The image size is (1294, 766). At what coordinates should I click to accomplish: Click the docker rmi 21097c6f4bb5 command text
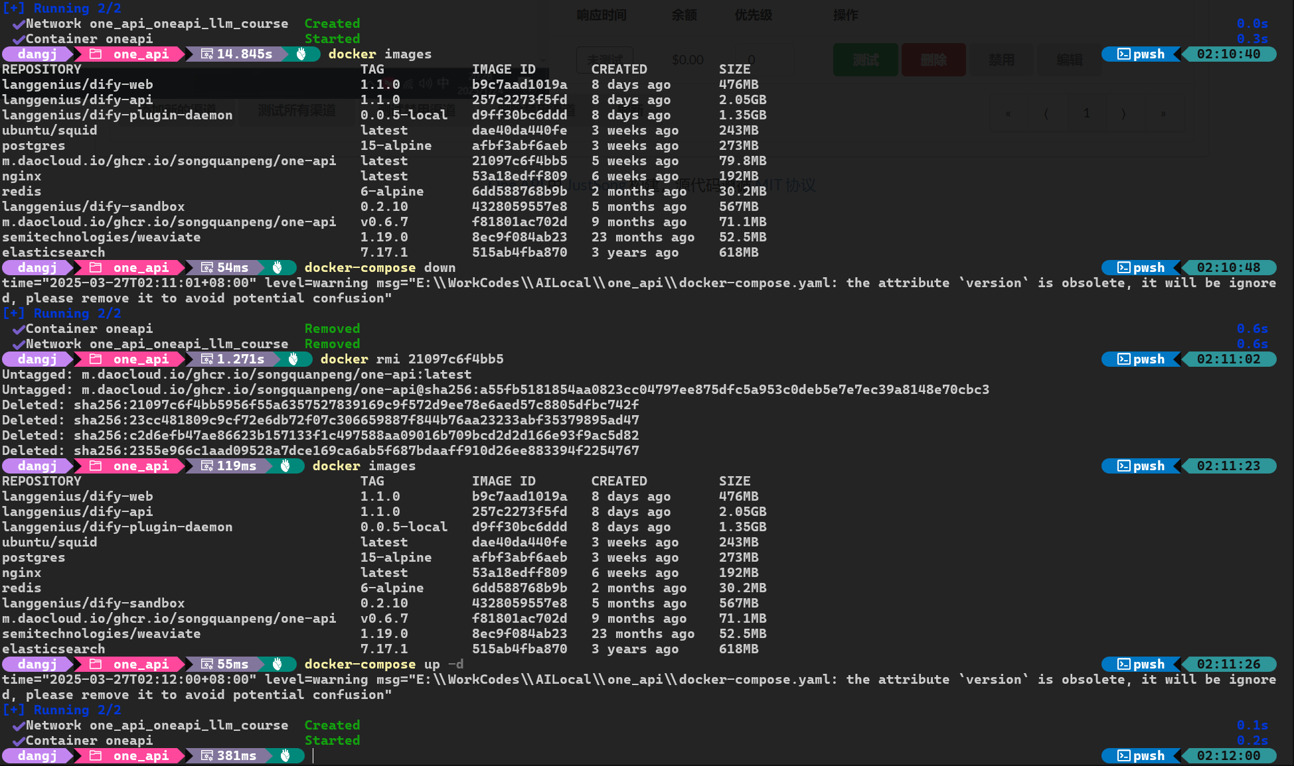click(x=412, y=359)
